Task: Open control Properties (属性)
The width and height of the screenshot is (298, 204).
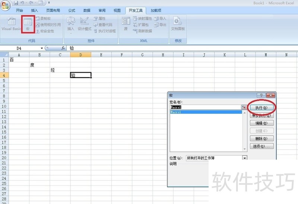Action: pyautogui.click(x=99, y=18)
